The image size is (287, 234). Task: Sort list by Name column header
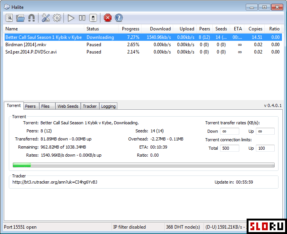pyautogui.click(x=43, y=29)
